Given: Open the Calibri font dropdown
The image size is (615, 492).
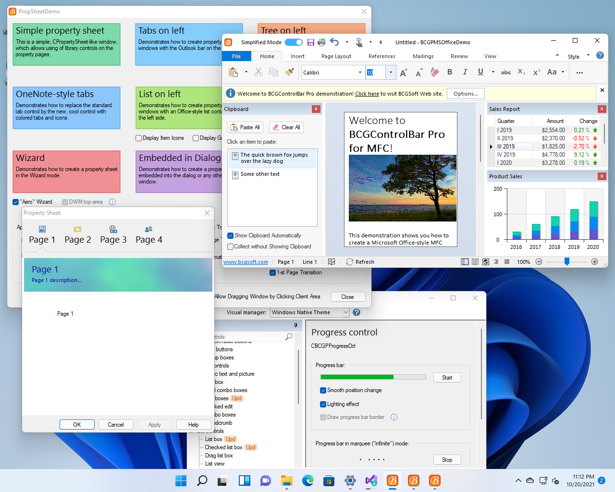Looking at the screenshot, I should point(360,72).
